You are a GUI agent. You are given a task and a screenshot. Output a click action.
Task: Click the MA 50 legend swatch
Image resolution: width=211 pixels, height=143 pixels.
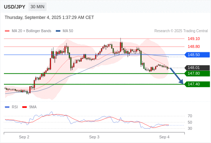[x=58, y=31]
